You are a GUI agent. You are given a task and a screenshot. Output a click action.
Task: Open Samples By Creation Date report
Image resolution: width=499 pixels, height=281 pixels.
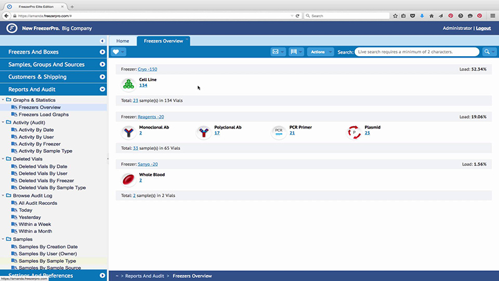point(48,247)
